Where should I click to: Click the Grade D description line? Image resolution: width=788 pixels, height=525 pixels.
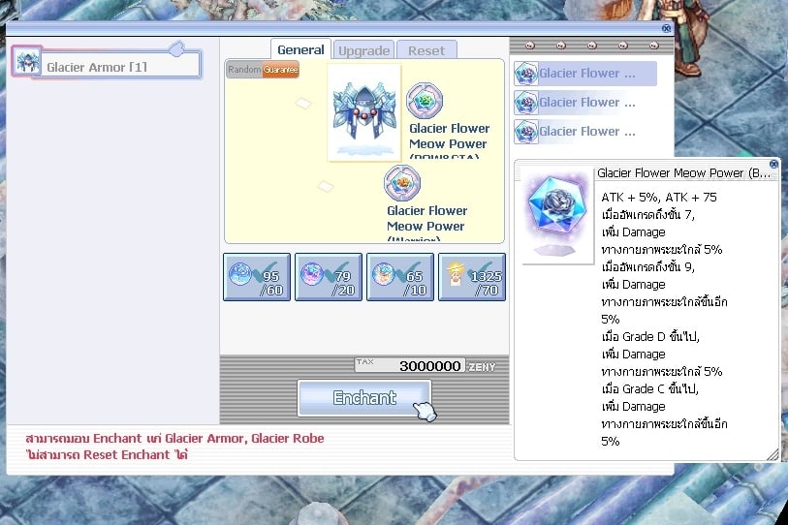pos(650,337)
